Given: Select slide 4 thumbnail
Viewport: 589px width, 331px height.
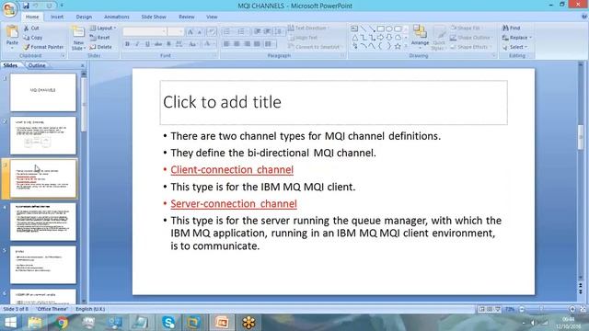Looking at the screenshot, I should tap(43, 222).
